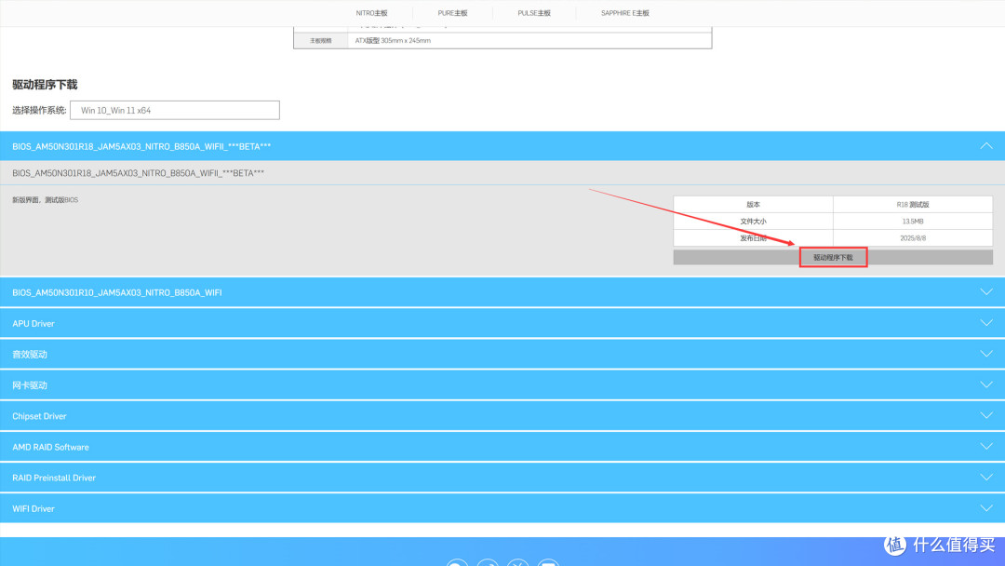Click the BIOS_AM50N301R18 BETA header title
1005x566 pixels.
point(141,147)
